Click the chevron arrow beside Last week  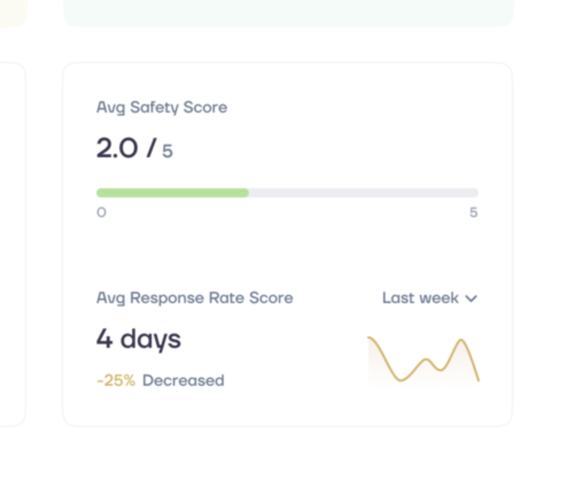pyautogui.click(x=471, y=298)
